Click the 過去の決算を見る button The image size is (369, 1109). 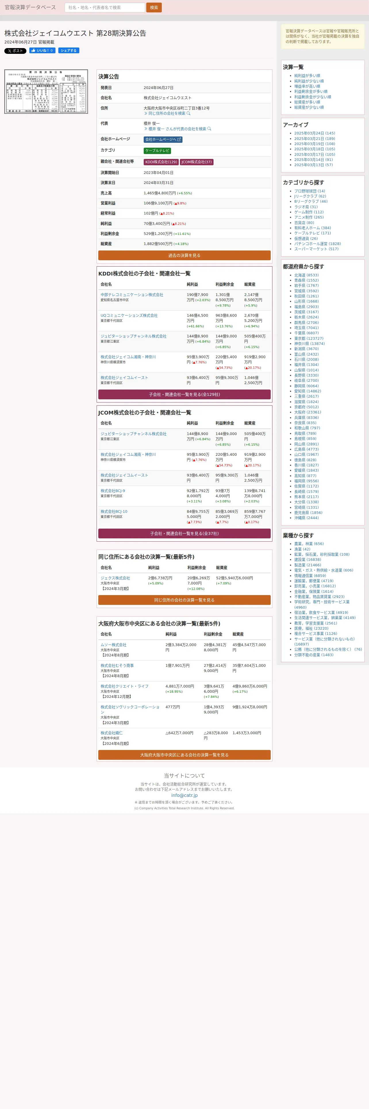coord(184,255)
